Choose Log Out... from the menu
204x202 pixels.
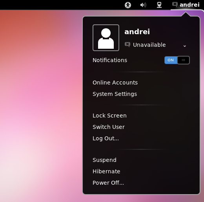click(x=106, y=138)
